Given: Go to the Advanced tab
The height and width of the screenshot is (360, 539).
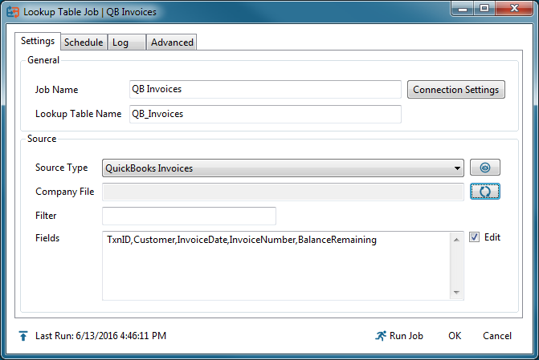Looking at the screenshot, I should [x=172, y=42].
